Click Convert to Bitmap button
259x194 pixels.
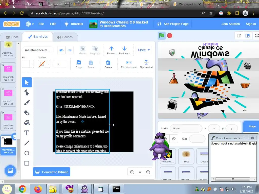coord(52,172)
